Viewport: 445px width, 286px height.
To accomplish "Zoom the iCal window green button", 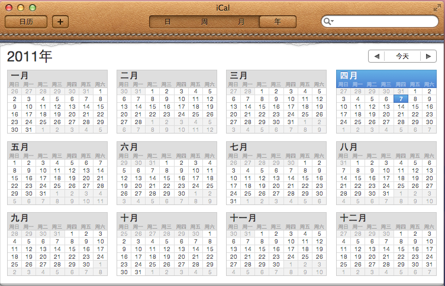I will point(33,8).
